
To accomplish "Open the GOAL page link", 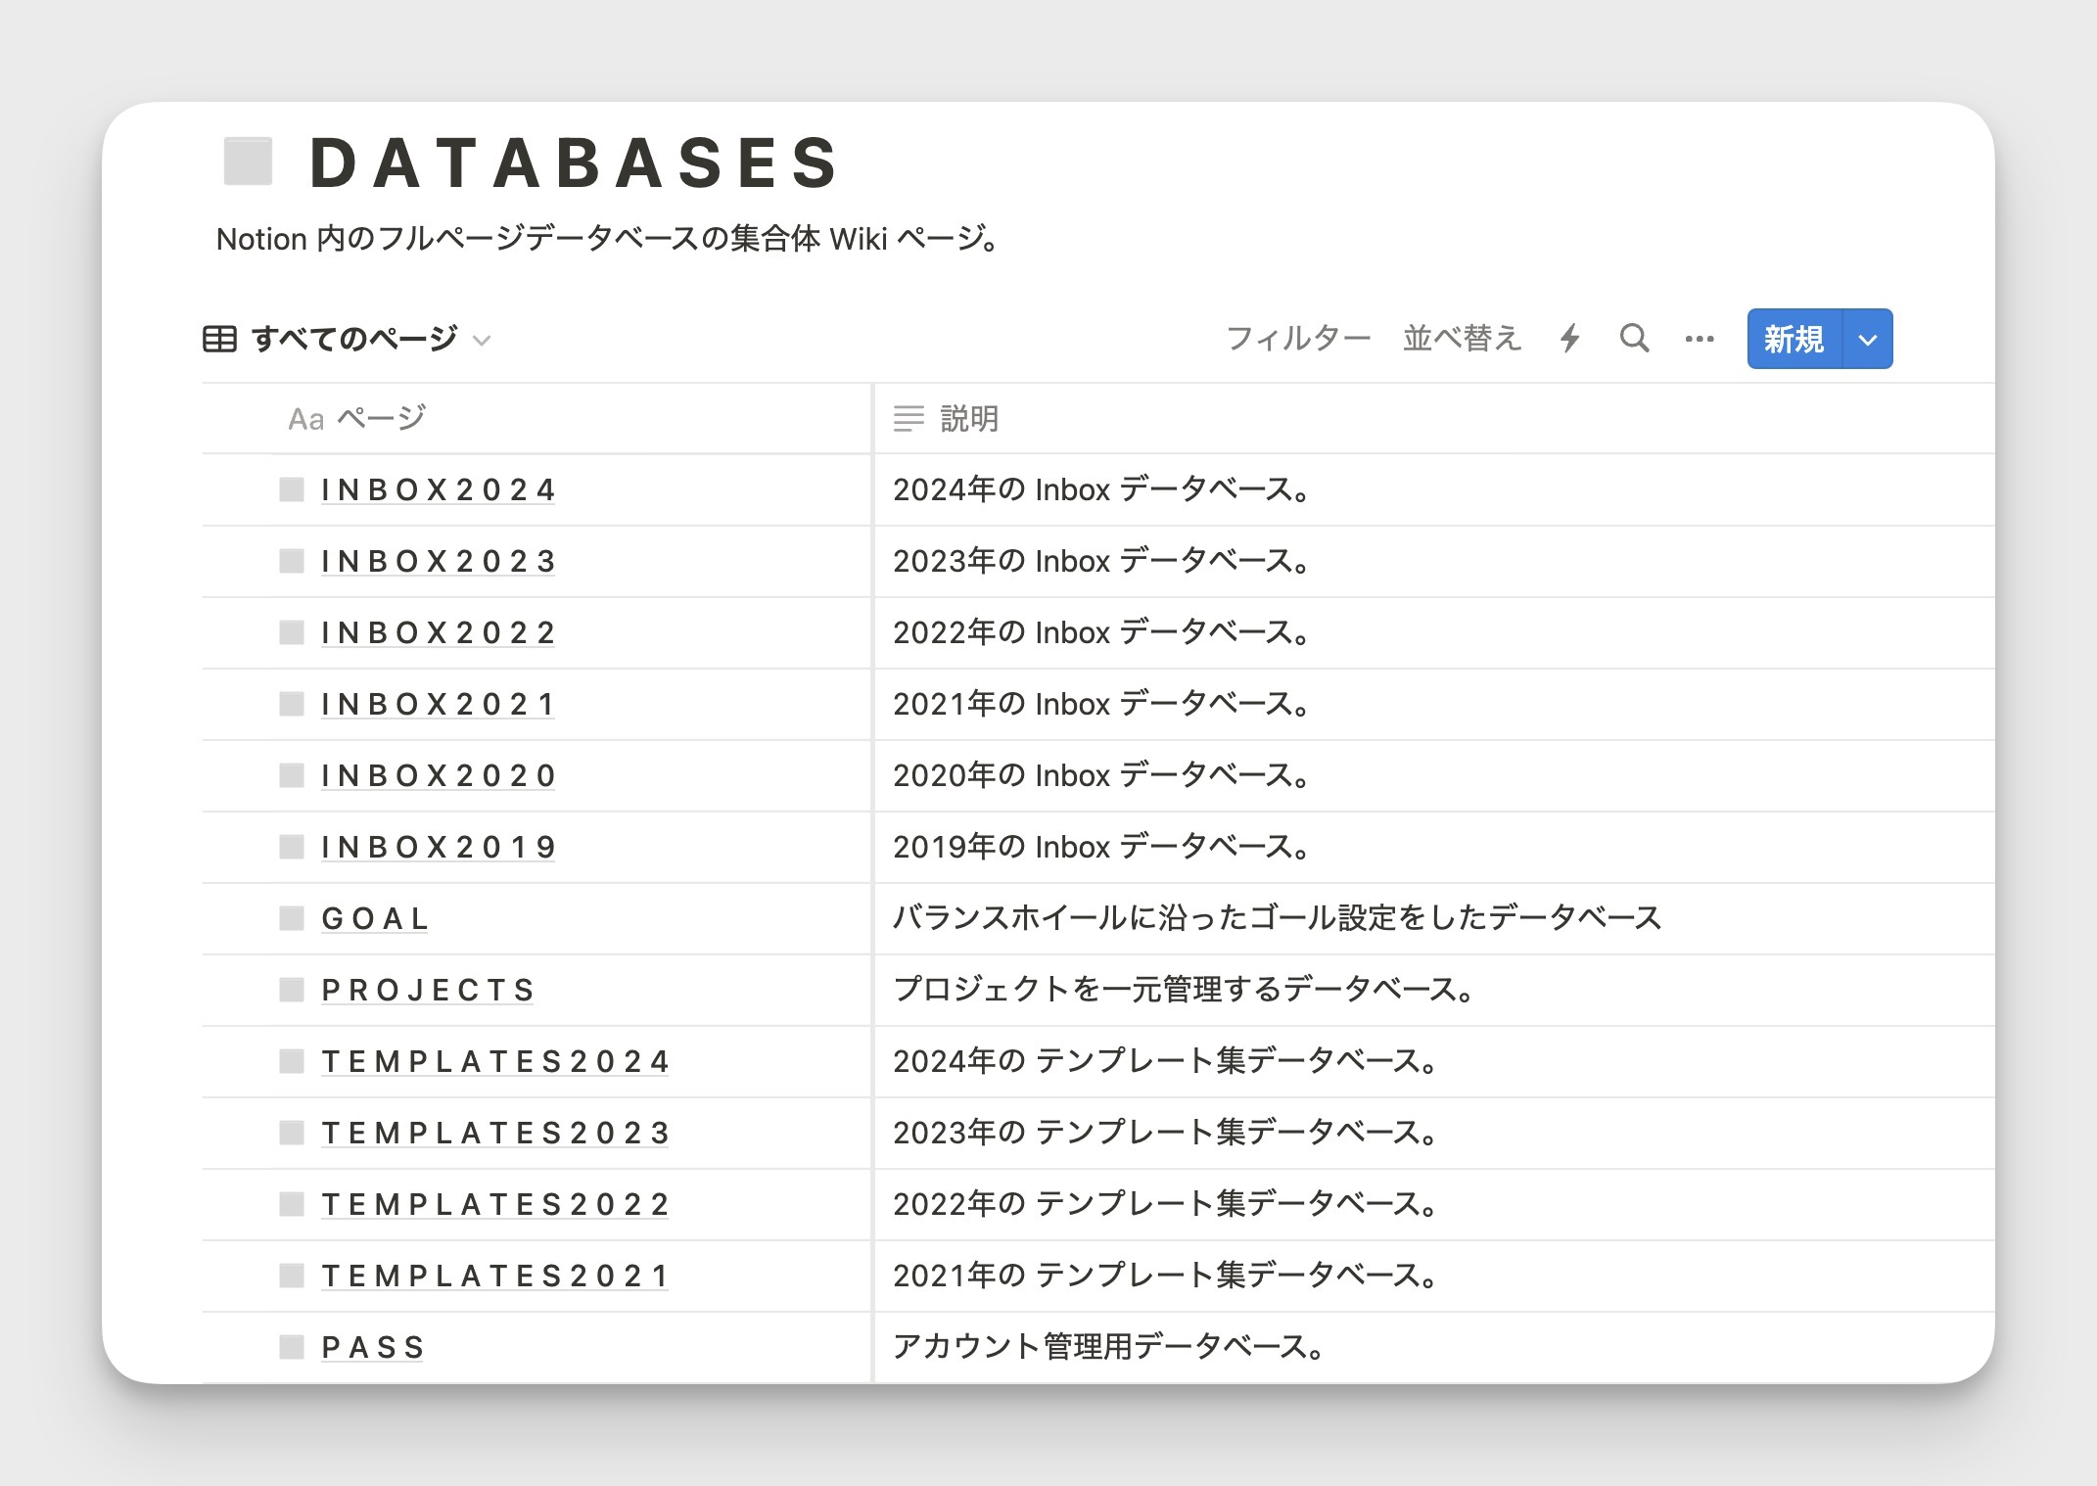I will pyautogui.click(x=375, y=918).
